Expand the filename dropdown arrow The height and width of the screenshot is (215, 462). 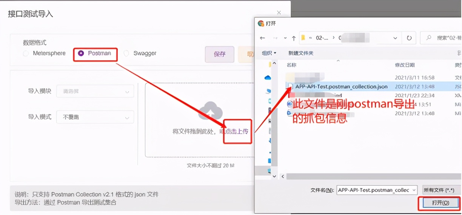414,190
